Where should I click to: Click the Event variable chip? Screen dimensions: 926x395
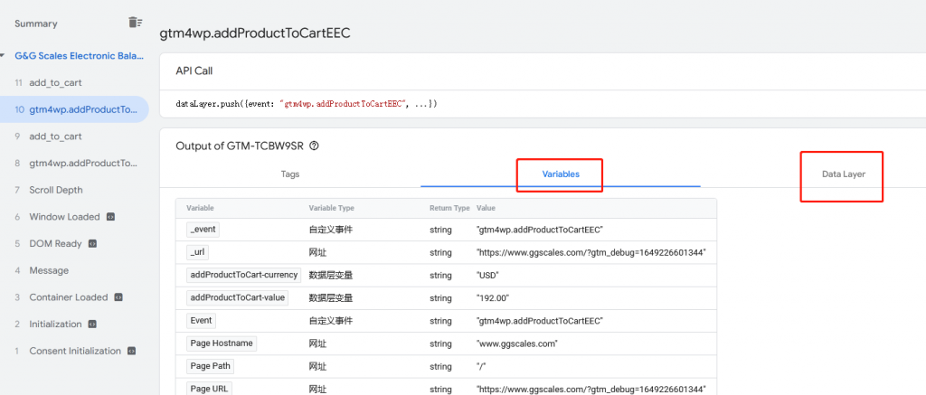click(x=201, y=321)
